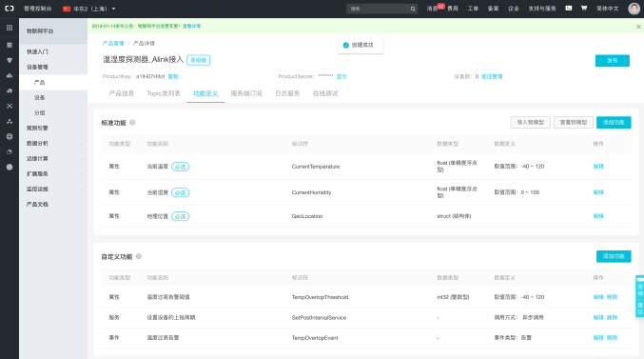Click 添加功能 in the 标准功能 section
Screen dimensions: 644x359
pos(614,122)
